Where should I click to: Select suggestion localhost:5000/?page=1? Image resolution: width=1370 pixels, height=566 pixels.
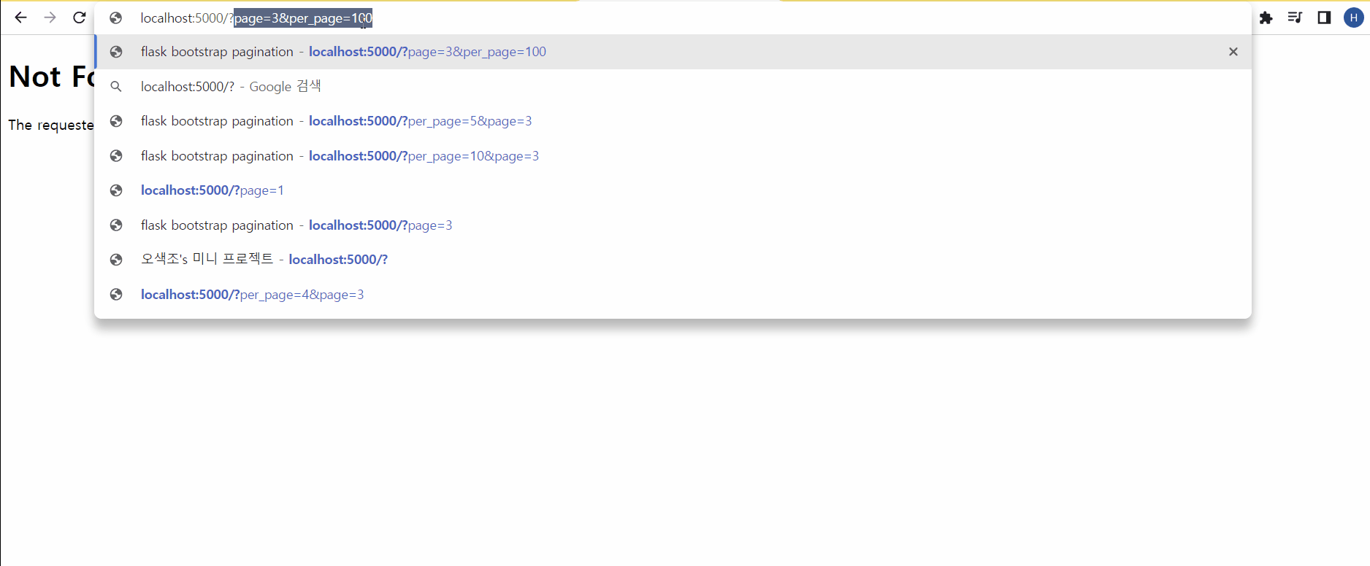pos(673,190)
